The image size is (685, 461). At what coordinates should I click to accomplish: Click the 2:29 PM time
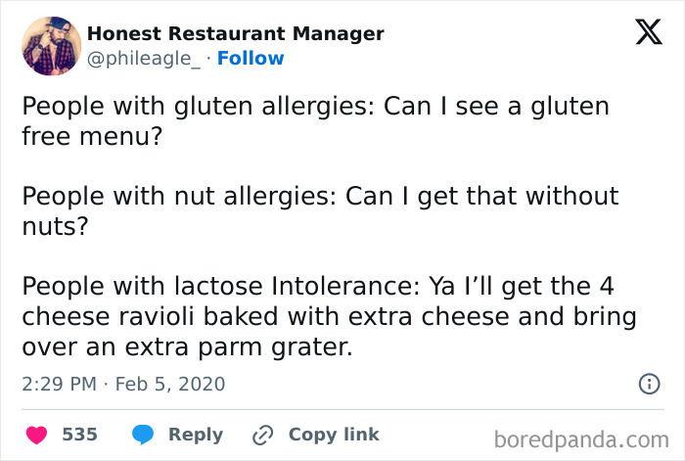[x=61, y=384]
